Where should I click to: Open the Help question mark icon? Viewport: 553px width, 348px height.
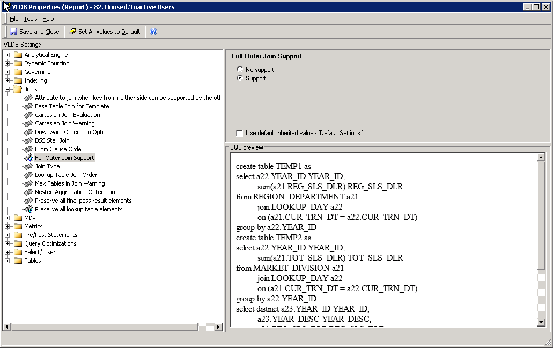(153, 32)
